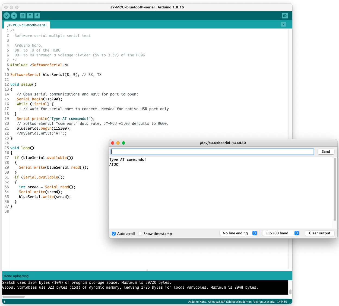Create a new sketch with the New icon
Image resolution: width=339 pixels, height=306 pixels.
click(x=23, y=16)
